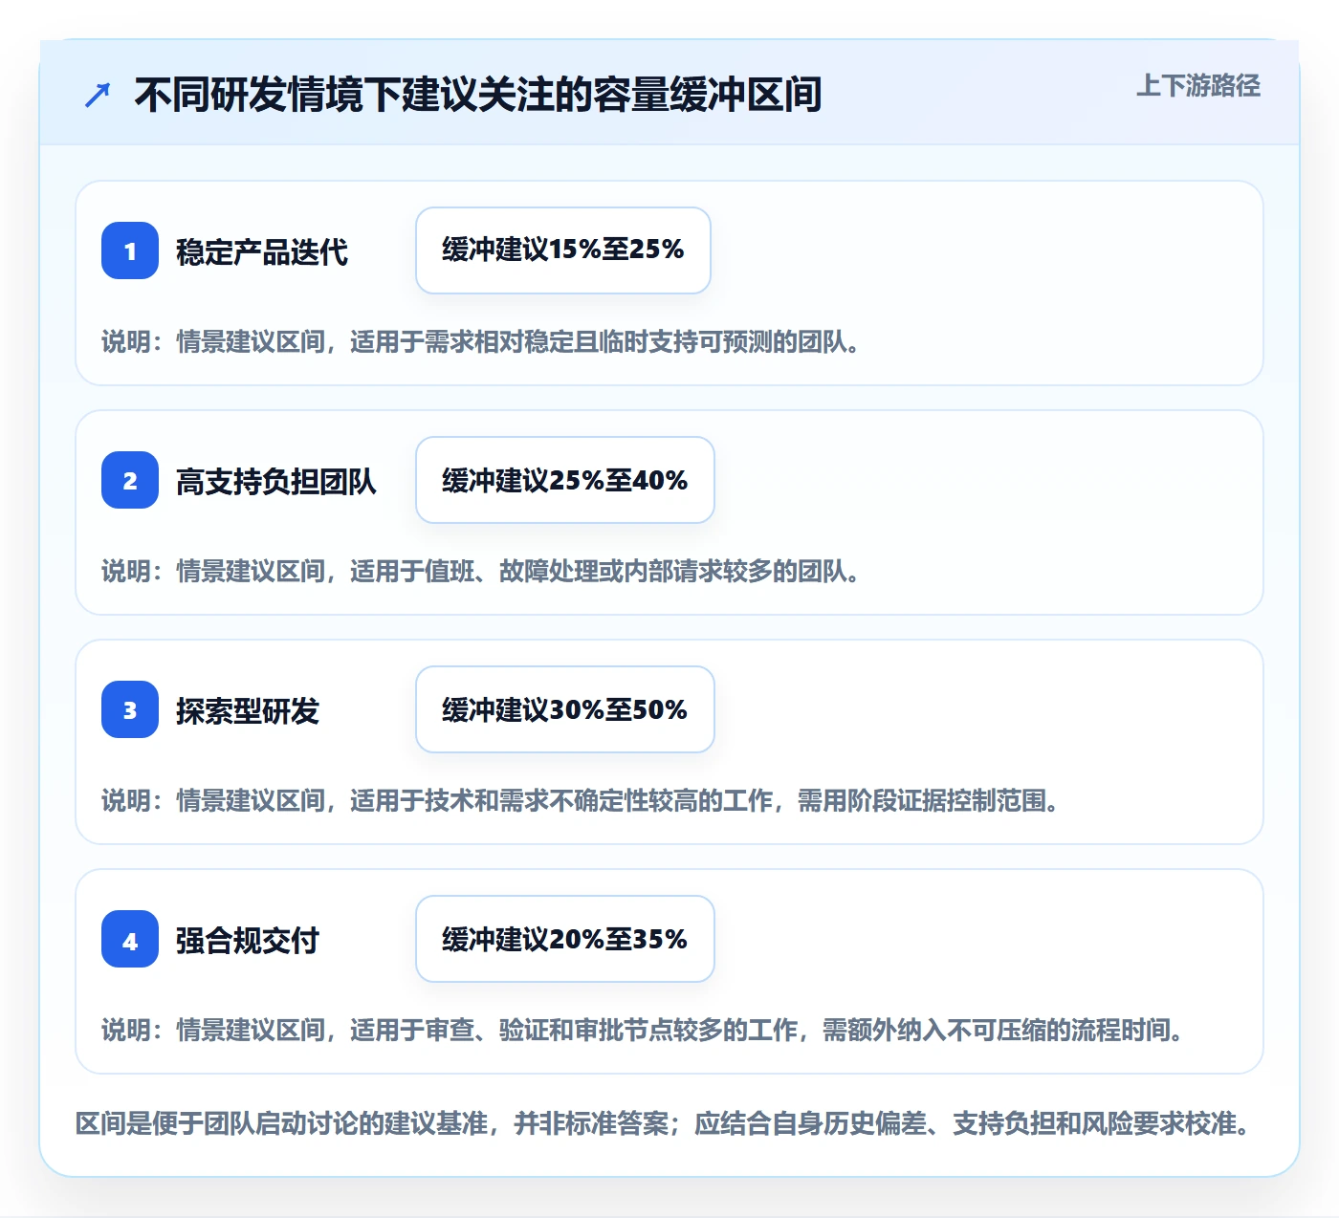1339x1218 pixels.
Task: Click the footer note starting with 区间是便于团队
Action: [663, 1122]
